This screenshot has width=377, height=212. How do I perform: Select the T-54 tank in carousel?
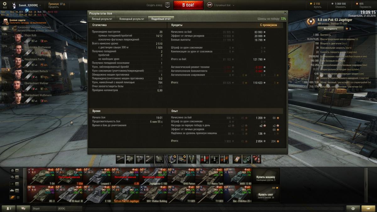41,177
